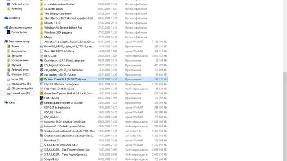Click the BF2CC.iso disc image icon
This screenshot has height=161, width=287.
[42, 55]
